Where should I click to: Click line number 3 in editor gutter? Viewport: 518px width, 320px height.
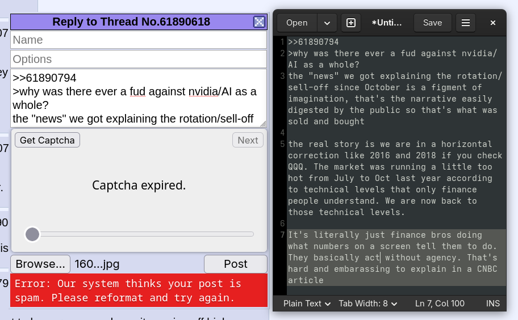(x=282, y=76)
